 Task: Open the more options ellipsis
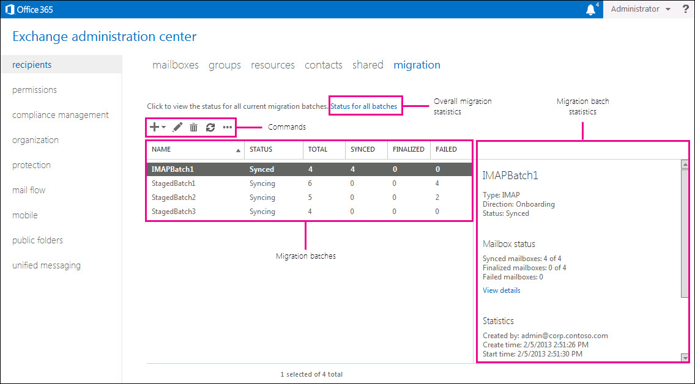[228, 128]
